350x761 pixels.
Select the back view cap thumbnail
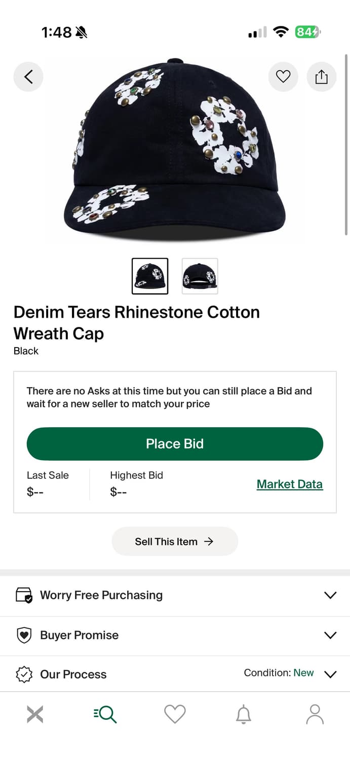[x=200, y=276]
